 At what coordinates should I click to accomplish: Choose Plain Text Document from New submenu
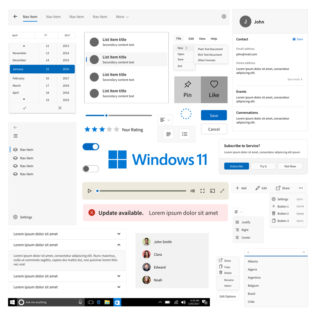tap(210, 49)
